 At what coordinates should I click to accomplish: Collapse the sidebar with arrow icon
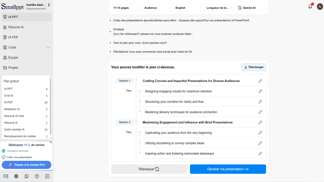(47, 176)
